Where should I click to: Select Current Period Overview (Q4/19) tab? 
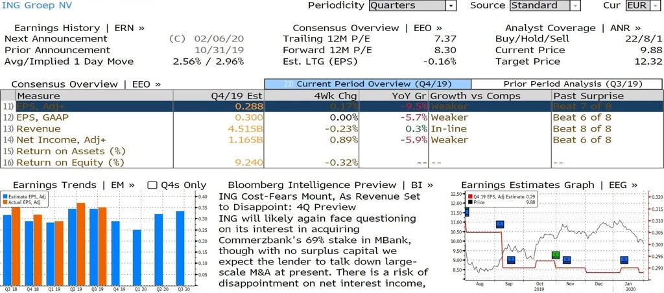click(x=368, y=84)
